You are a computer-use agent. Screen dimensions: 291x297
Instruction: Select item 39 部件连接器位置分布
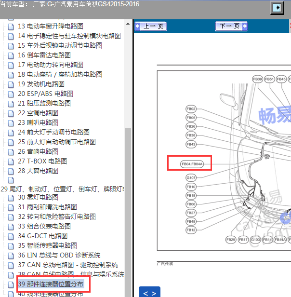pyautogui.click(x=51, y=284)
